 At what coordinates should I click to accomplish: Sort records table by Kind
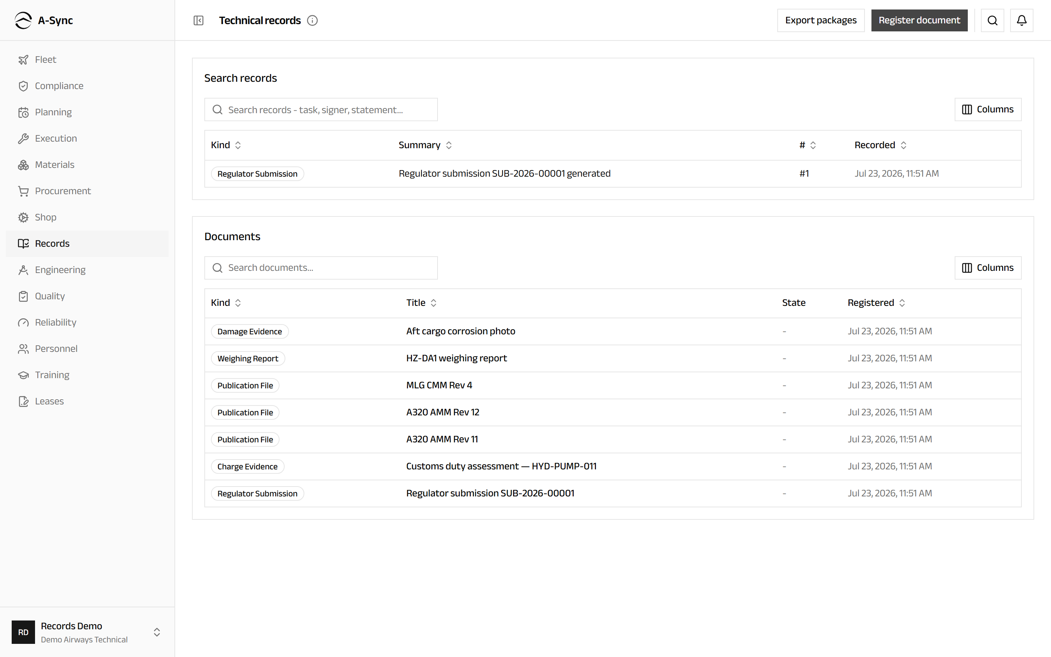click(226, 145)
